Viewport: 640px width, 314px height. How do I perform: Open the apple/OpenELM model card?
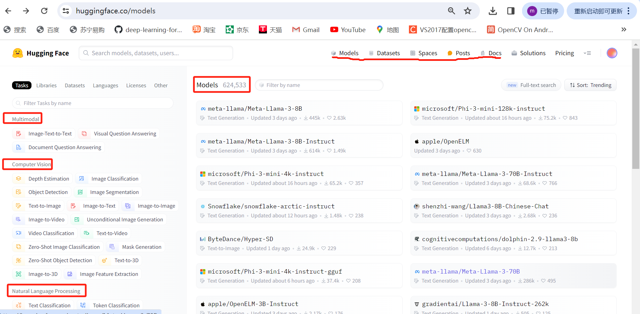(x=513, y=145)
